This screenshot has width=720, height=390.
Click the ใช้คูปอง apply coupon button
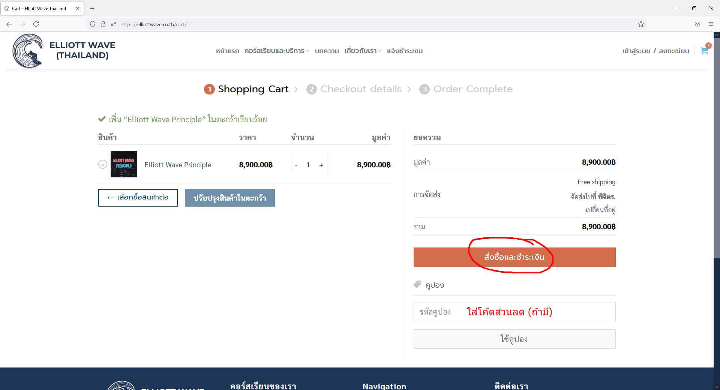514,339
